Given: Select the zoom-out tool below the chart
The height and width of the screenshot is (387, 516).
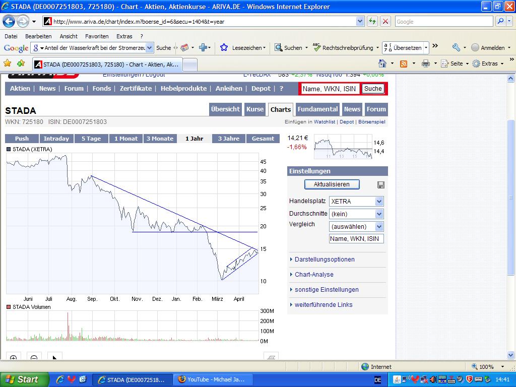Looking at the screenshot, I should pos(34,358).
